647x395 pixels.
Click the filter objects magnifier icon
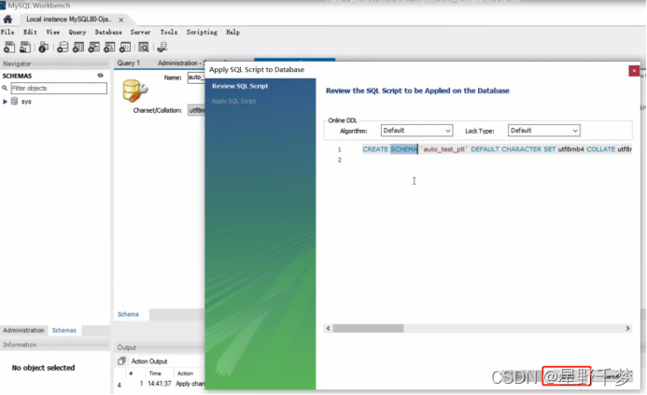5,88
